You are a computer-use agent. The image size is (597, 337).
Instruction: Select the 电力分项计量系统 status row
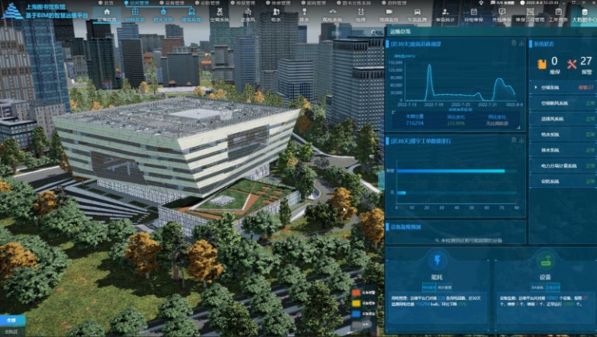click(560, 165)
